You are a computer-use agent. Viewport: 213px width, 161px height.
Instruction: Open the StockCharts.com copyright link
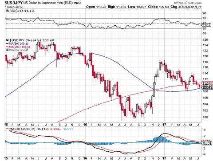point(188,3)
